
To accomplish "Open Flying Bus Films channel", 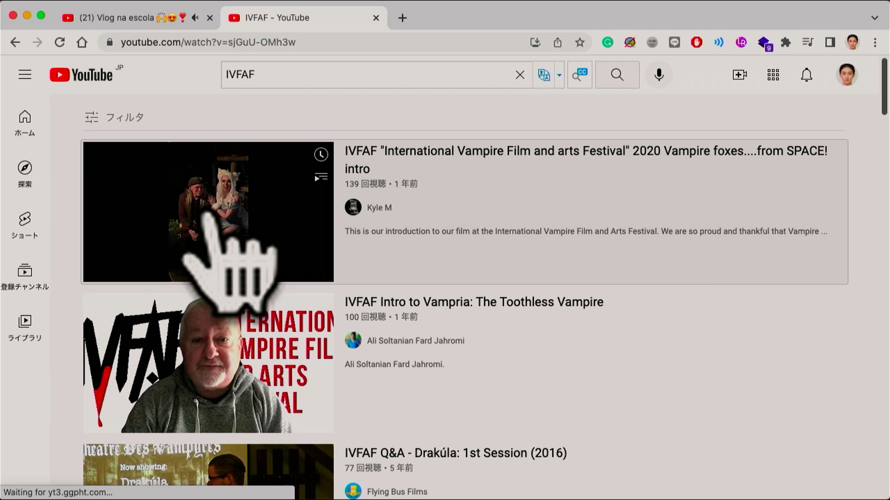I will (397, 492).
